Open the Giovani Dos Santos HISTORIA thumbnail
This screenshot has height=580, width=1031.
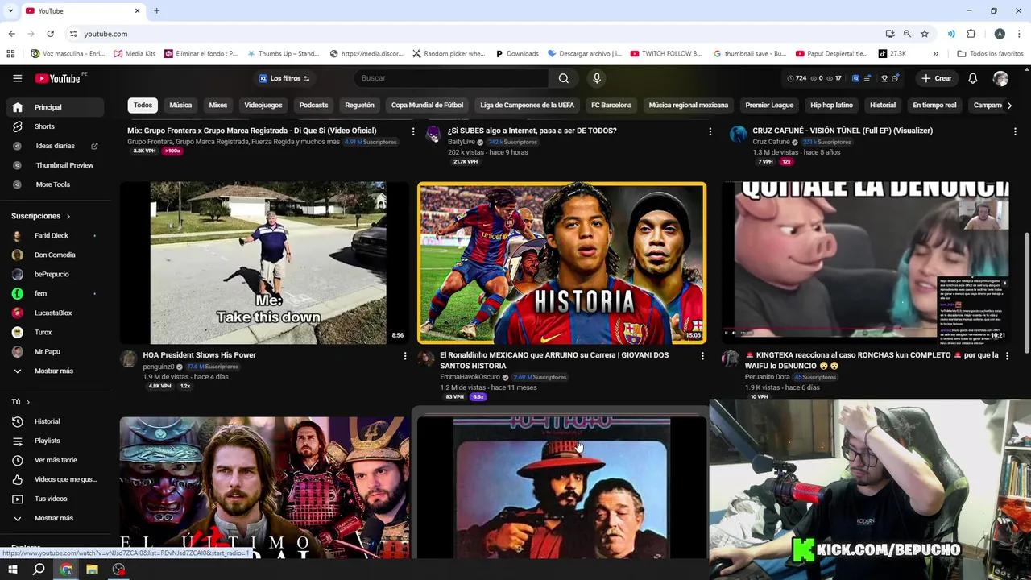pos(561,263)
